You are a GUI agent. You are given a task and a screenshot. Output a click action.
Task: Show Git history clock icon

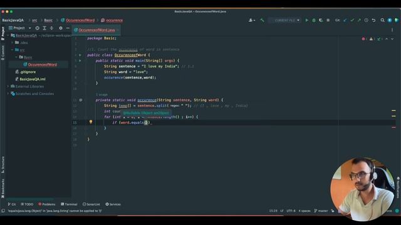[x=366, y=20]
